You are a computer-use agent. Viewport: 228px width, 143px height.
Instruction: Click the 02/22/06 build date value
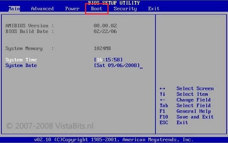click(105, 31)
